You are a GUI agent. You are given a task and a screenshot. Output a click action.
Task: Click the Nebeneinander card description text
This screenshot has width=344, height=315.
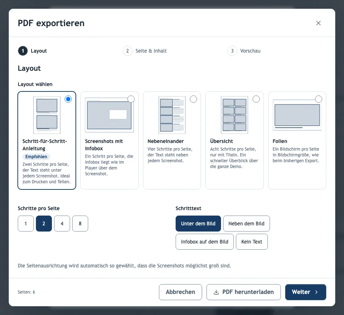click(x=170, y=155)
